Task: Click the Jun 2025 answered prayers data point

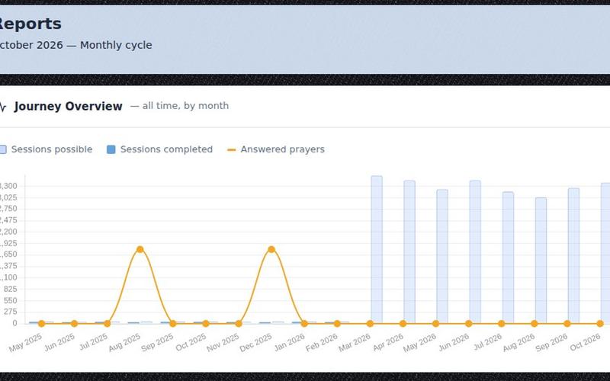Action: (74, 323)
